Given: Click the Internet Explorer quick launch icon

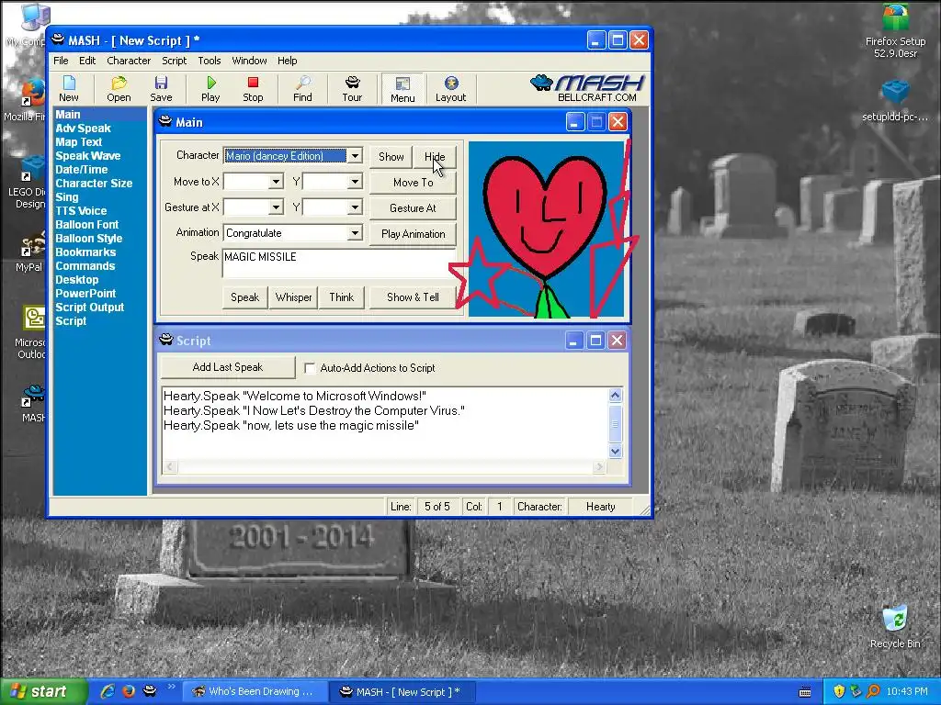Looking at the screenshot, I should (x=108, y=691).
